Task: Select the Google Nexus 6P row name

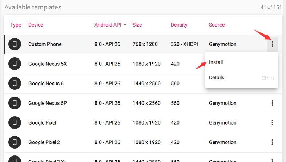Action: [48, 103]
